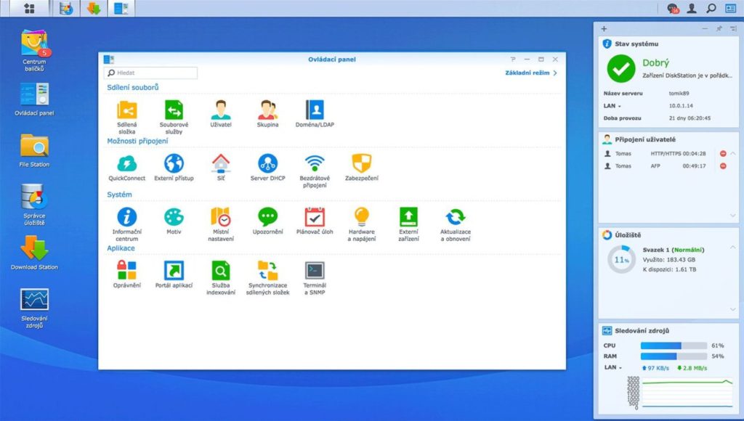
Task: Pin the widgets panel
Action: tap(719, 29)
